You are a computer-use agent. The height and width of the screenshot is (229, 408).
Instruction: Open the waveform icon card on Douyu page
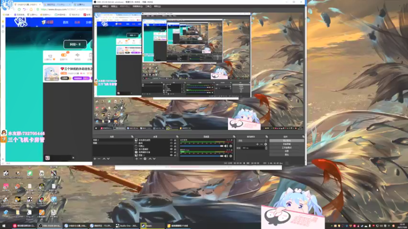tap(78, 56)
